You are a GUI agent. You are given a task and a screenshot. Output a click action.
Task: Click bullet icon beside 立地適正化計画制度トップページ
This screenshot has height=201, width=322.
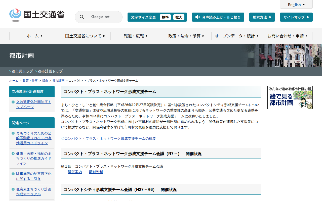13,102
